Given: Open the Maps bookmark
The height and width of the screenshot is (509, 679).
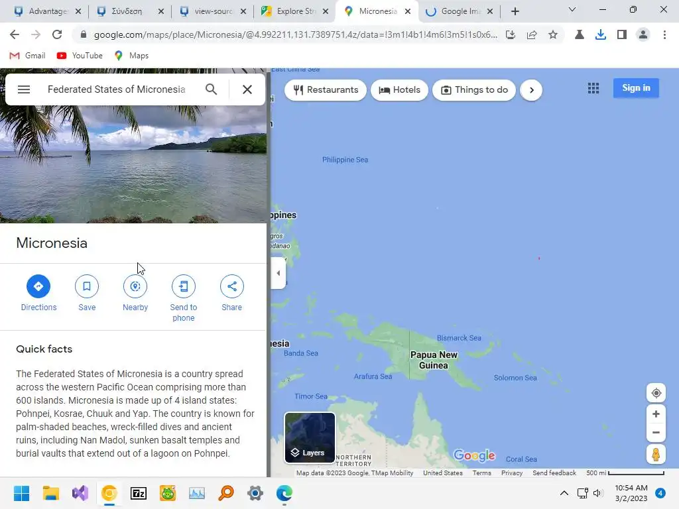Looking at the screenshot, I should [131, 56].
